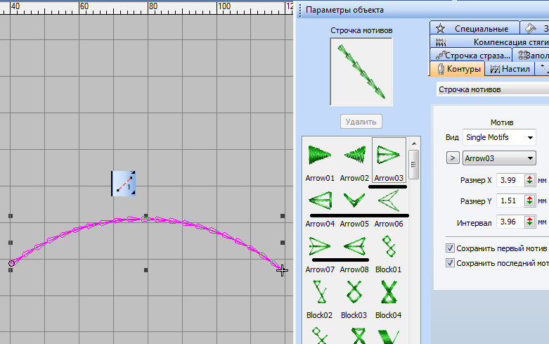Switch to the 'Специальные' tab

(x=474, y=29)
